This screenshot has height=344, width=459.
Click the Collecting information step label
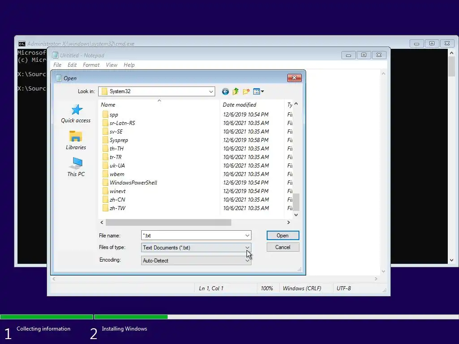click(43, 329)
